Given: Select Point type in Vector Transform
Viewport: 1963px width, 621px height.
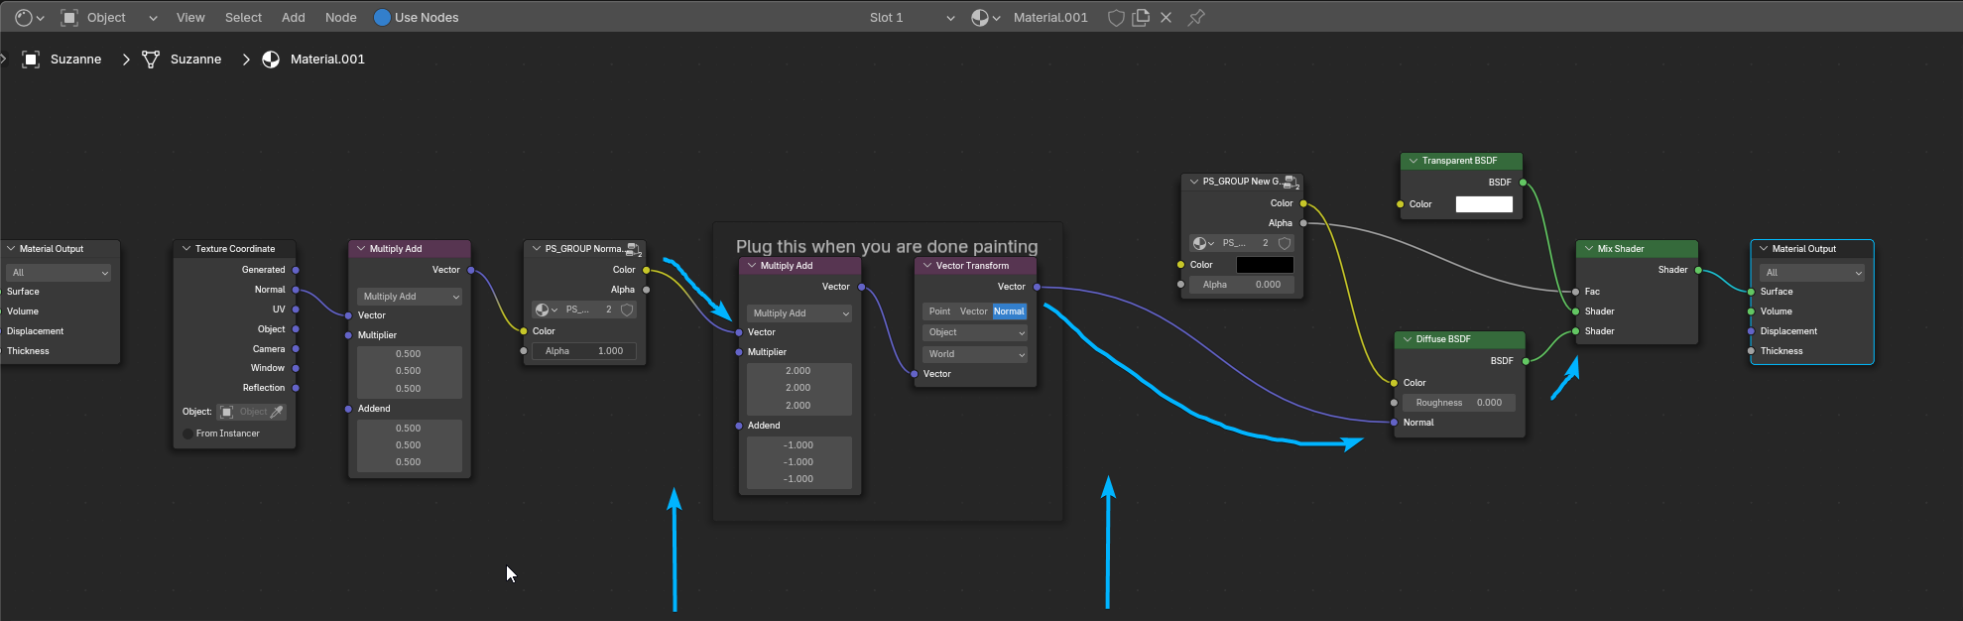Looking at the screenshot, I should point(939,311).
